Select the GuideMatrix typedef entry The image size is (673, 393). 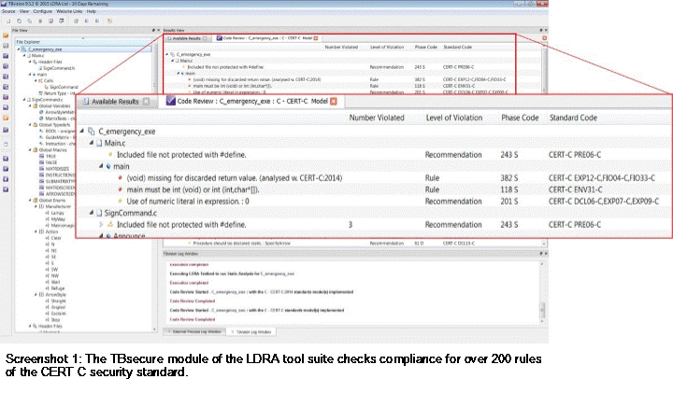[x=58, y=137]
